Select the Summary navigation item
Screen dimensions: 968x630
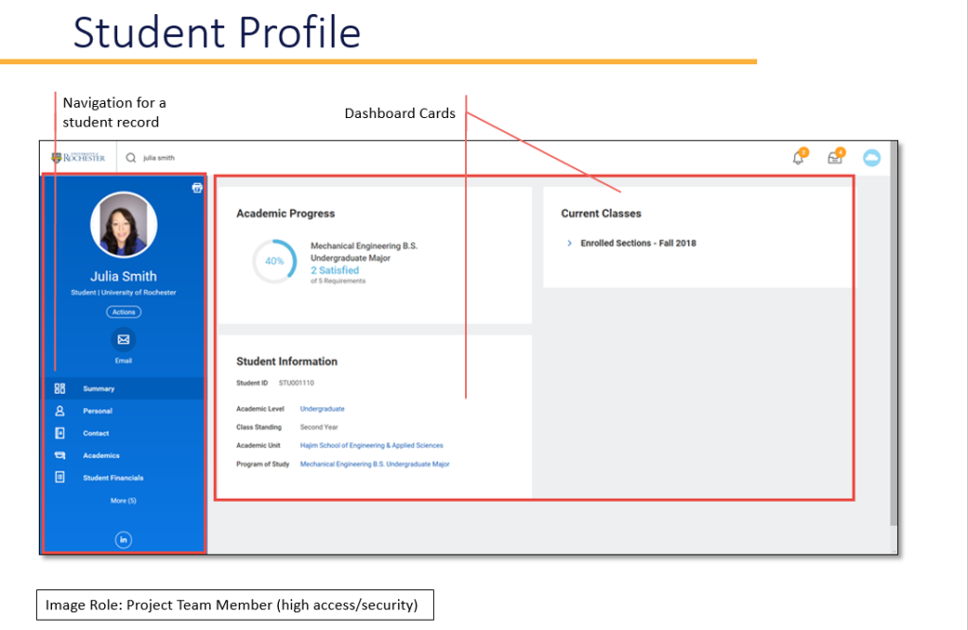[x=98, y=389]
